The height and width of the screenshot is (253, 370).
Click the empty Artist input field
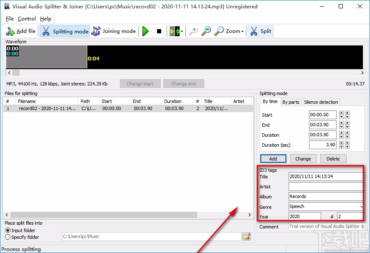(x=326, y=187)
